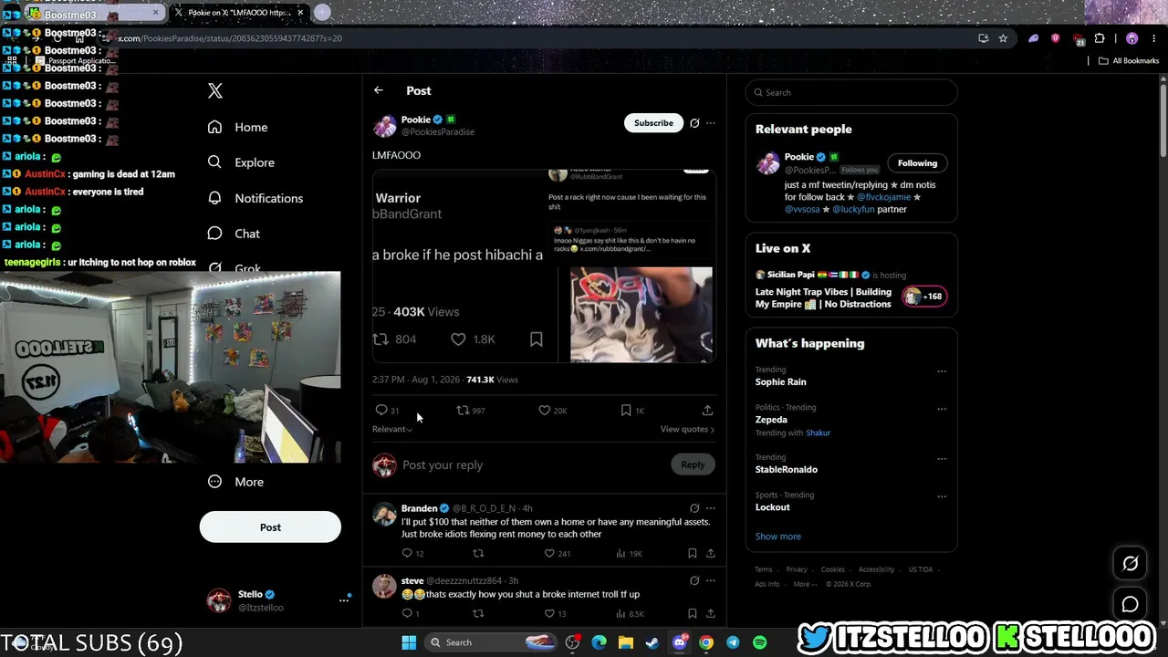
Task: Click the Subscribe button on Pookie's post
Action: click(653, 123)
